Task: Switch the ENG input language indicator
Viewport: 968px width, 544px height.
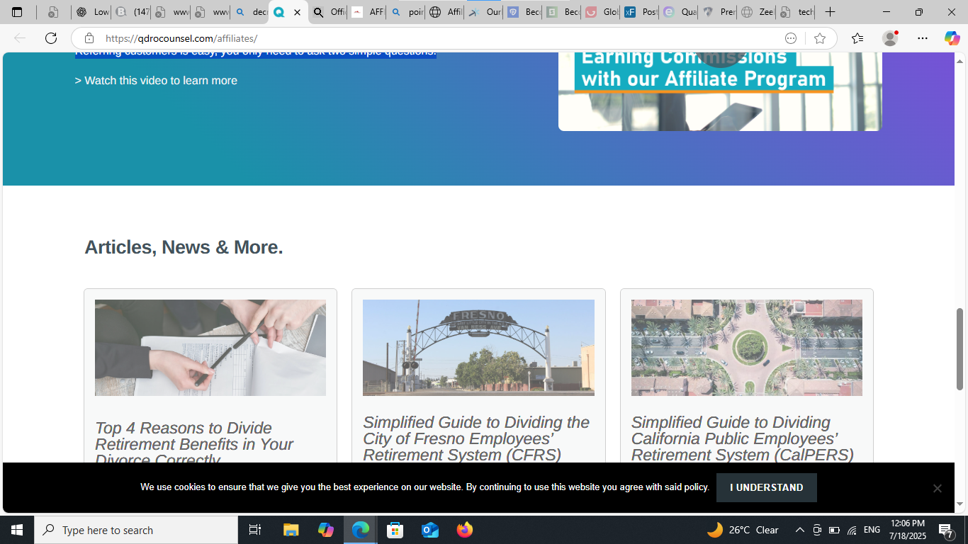Action: (872, 530)
